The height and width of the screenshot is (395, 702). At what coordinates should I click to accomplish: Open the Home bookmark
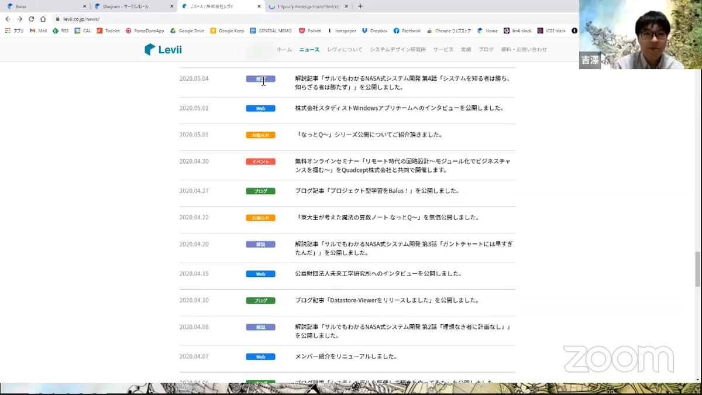pyautogui.click(x=487, y=30)
